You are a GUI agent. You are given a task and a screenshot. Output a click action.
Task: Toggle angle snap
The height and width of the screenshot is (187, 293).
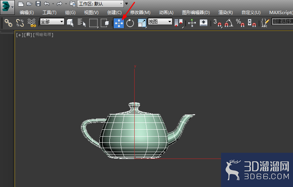coord(229,23)
